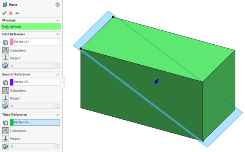Click the Second Reference offset value field
245x152 pixels.
tap(33, 106)
